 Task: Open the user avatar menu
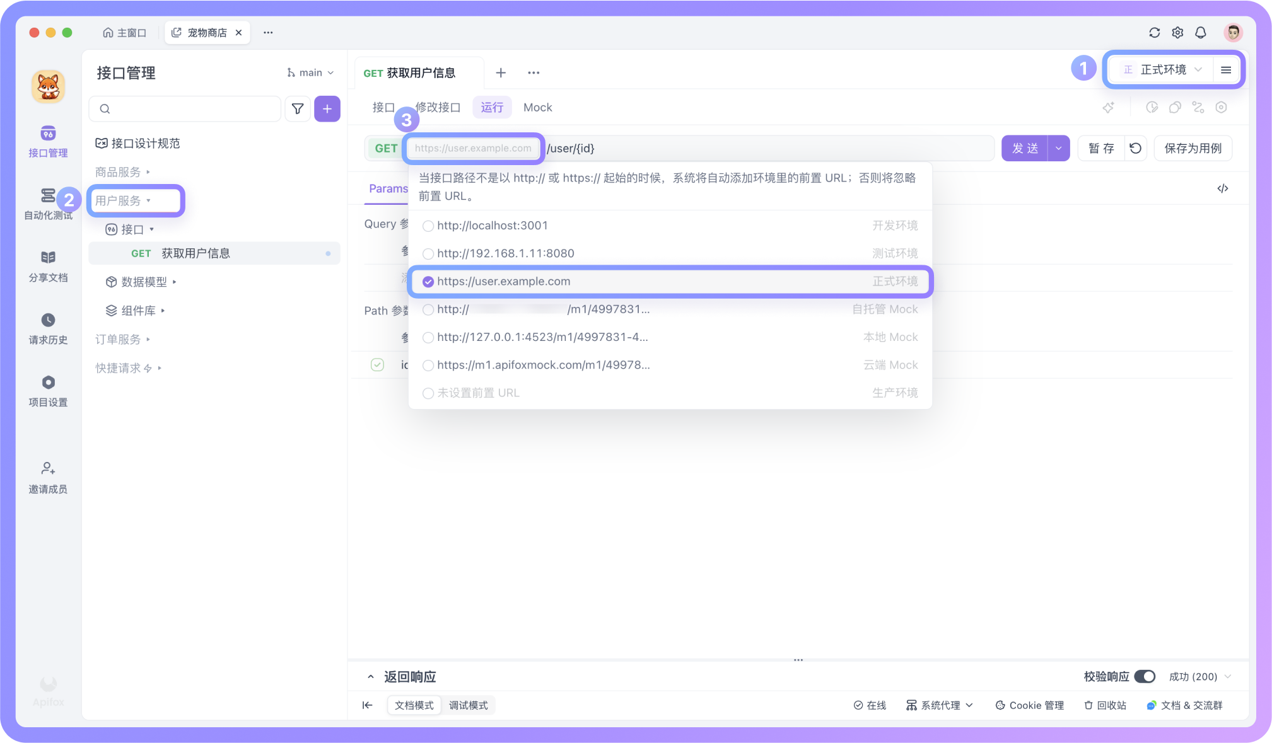(1233, 33)
